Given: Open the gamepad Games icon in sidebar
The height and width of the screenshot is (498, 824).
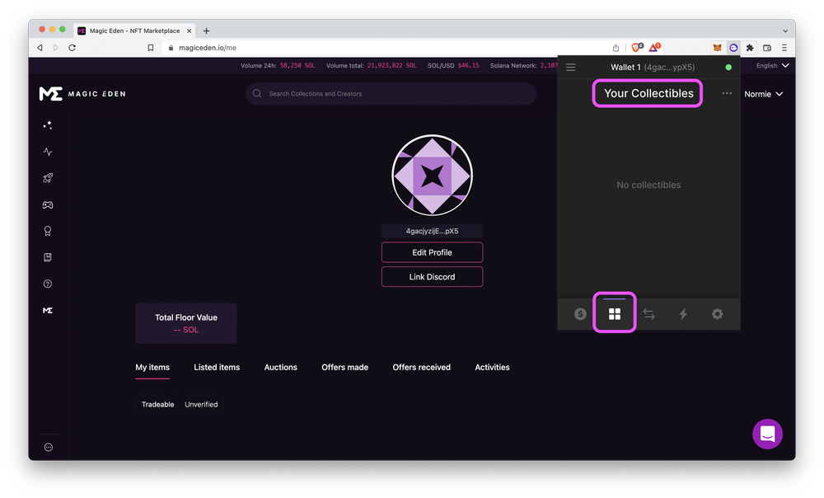Looking at the screenshot, I should [x=48, y=204].
